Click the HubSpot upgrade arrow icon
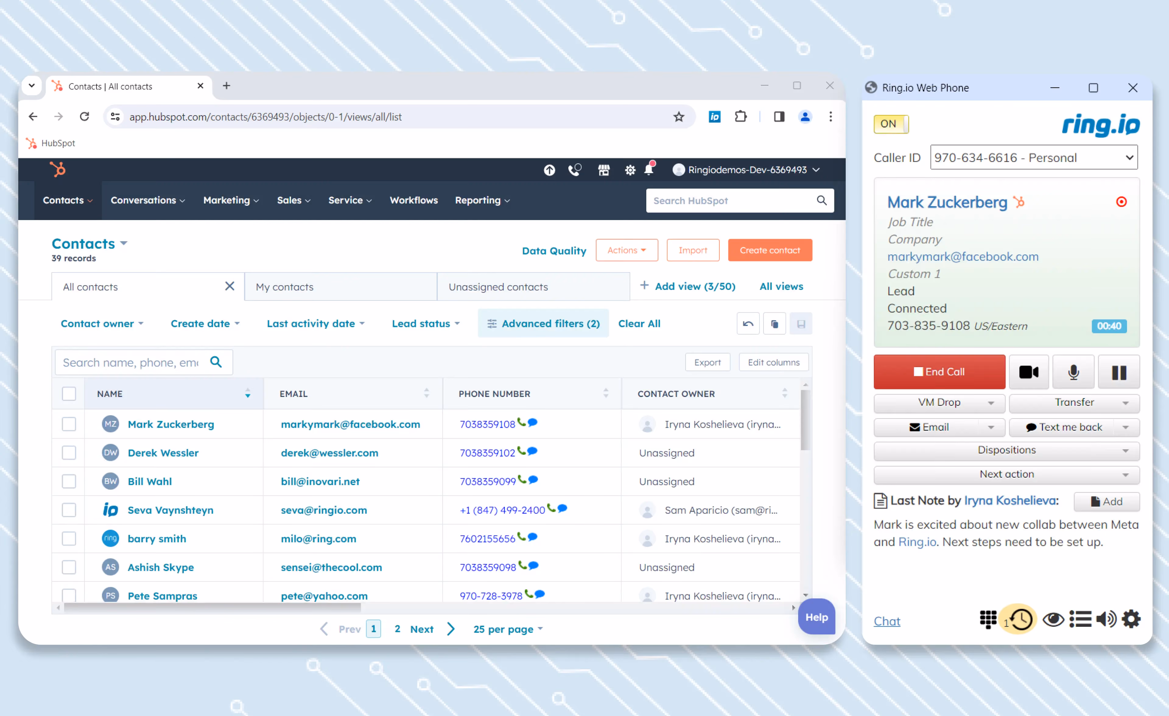 click(549, 170)
